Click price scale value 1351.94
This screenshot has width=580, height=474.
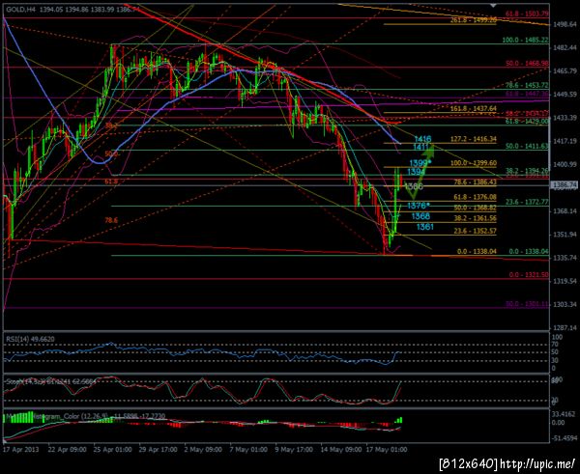click(565, 235)
